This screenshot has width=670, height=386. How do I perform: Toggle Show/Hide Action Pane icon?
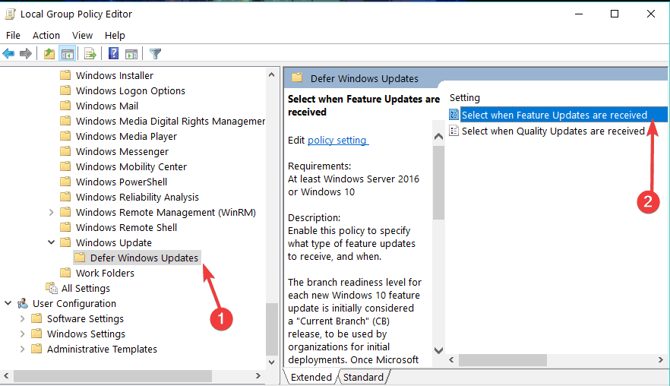pos(131,53)
